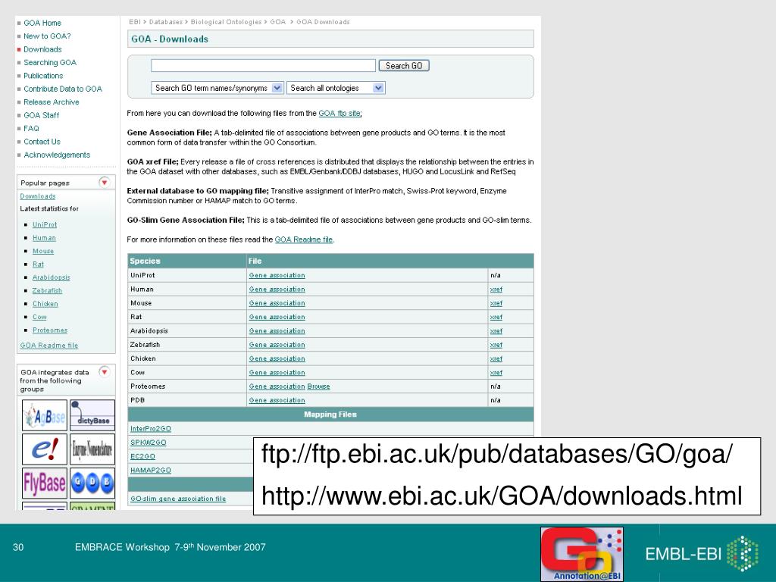Open UniProt statistics link
Viewport: 776px width, 582px height.
point(45,224)
